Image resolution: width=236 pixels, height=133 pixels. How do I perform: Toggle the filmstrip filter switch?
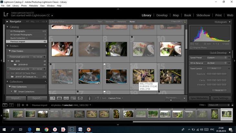[x=232, y=105]
